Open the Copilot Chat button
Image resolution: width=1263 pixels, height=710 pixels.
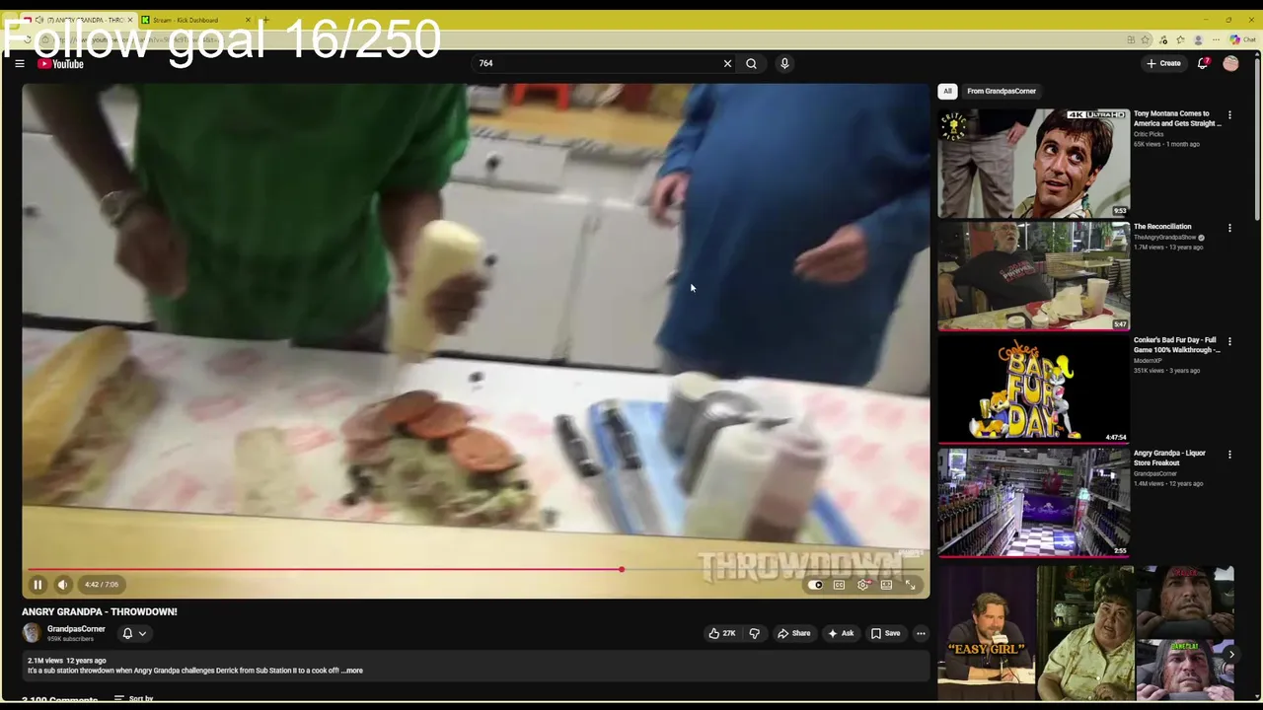[x=1242, y=40]
